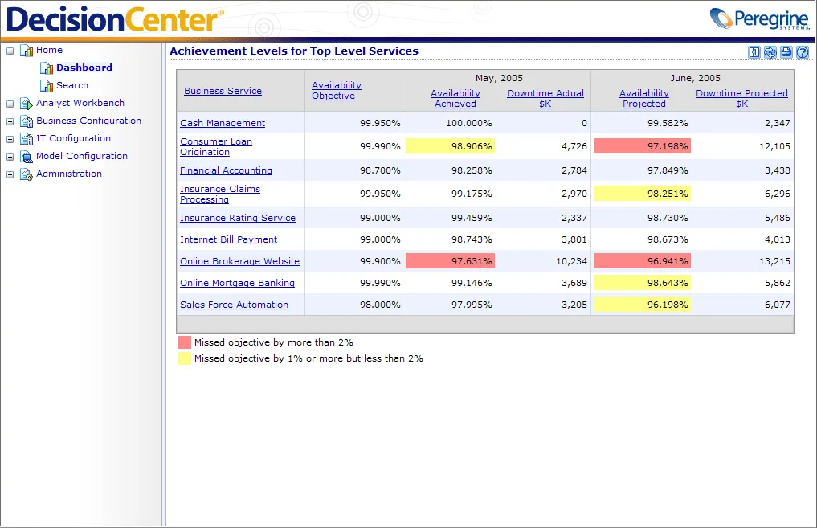Click the collapse navigation panel icon

(754, 52)
